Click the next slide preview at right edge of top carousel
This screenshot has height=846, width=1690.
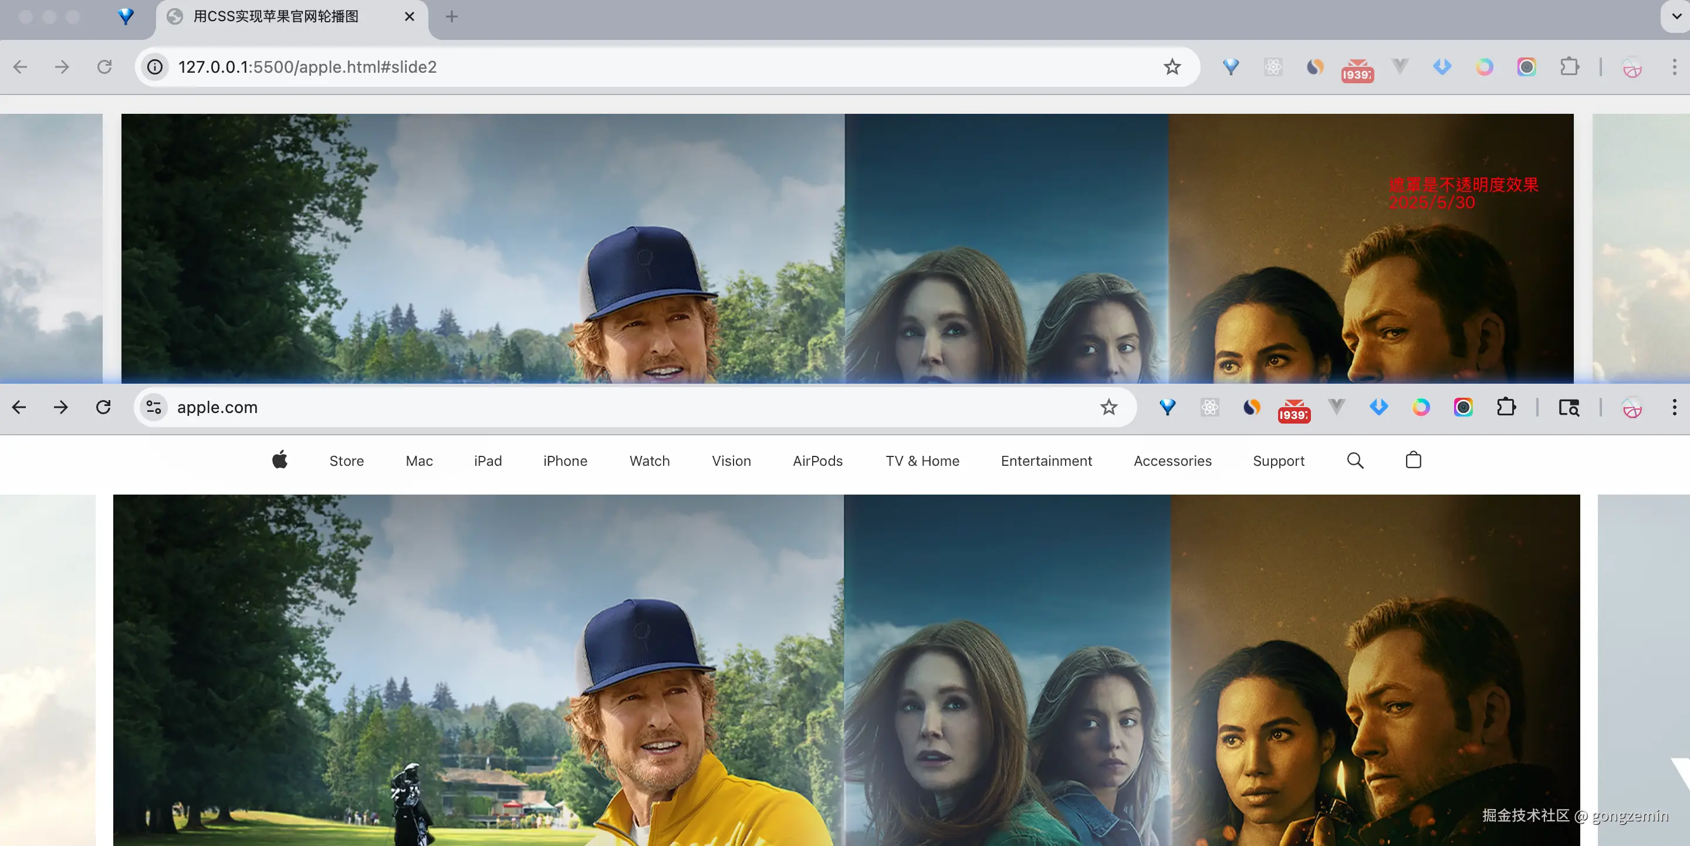tap(1640, 249)
